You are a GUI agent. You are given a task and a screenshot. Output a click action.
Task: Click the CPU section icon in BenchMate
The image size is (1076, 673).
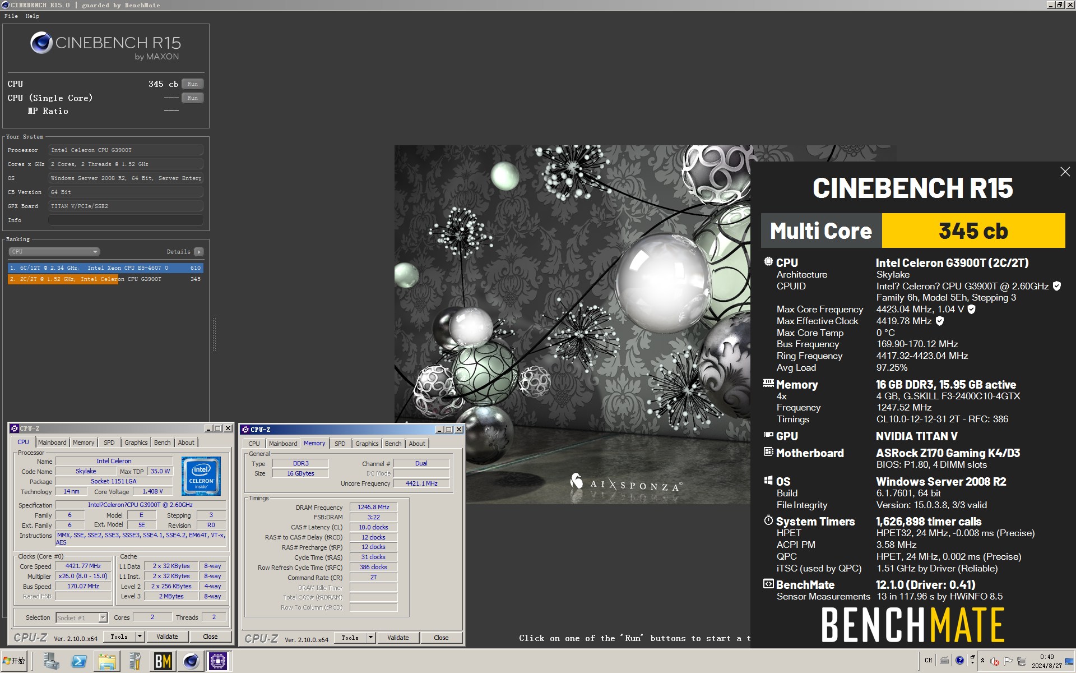[x=768, y=261]
